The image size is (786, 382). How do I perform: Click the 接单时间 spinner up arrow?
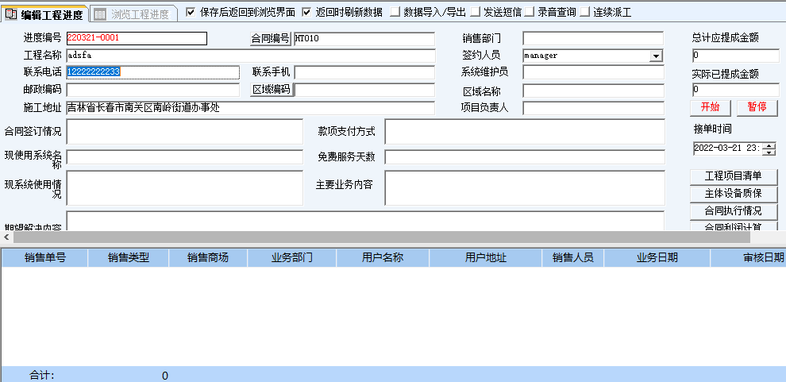coord(769,145)
